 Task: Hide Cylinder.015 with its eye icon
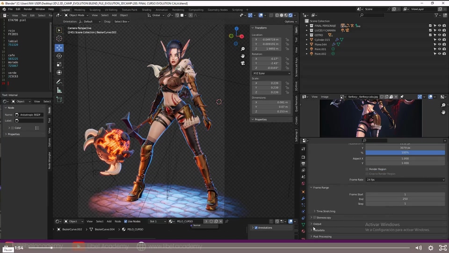pyautogui.click(x=439, y=40)
